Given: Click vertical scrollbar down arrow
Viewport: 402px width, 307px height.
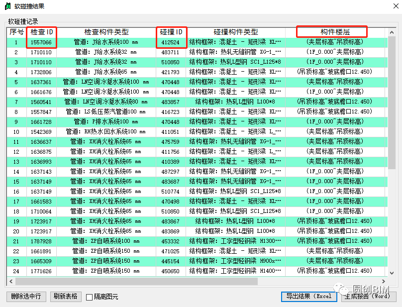Looking at the screenshot, I should click(x=392, y=273).
